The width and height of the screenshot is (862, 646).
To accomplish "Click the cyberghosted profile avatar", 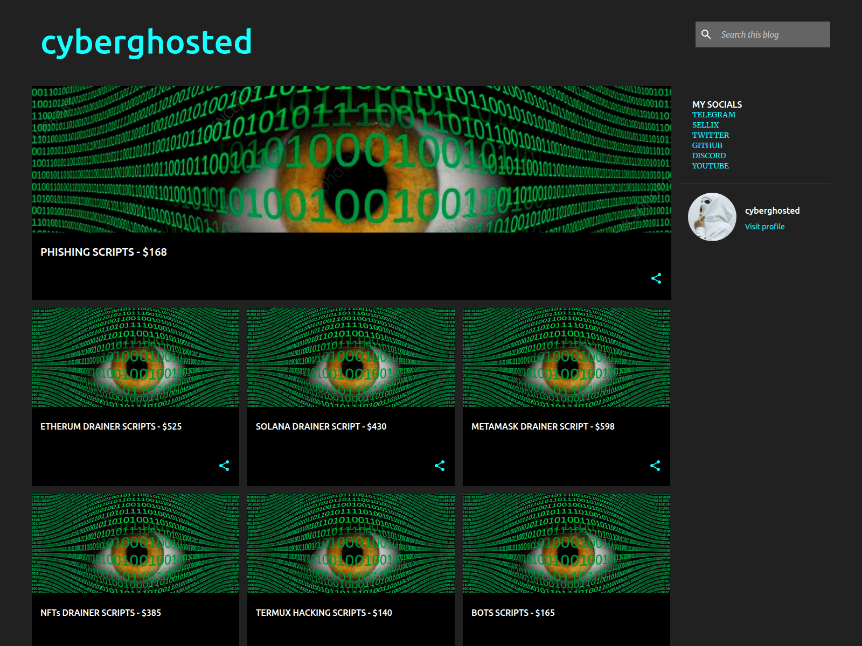I will pos(712,217).
